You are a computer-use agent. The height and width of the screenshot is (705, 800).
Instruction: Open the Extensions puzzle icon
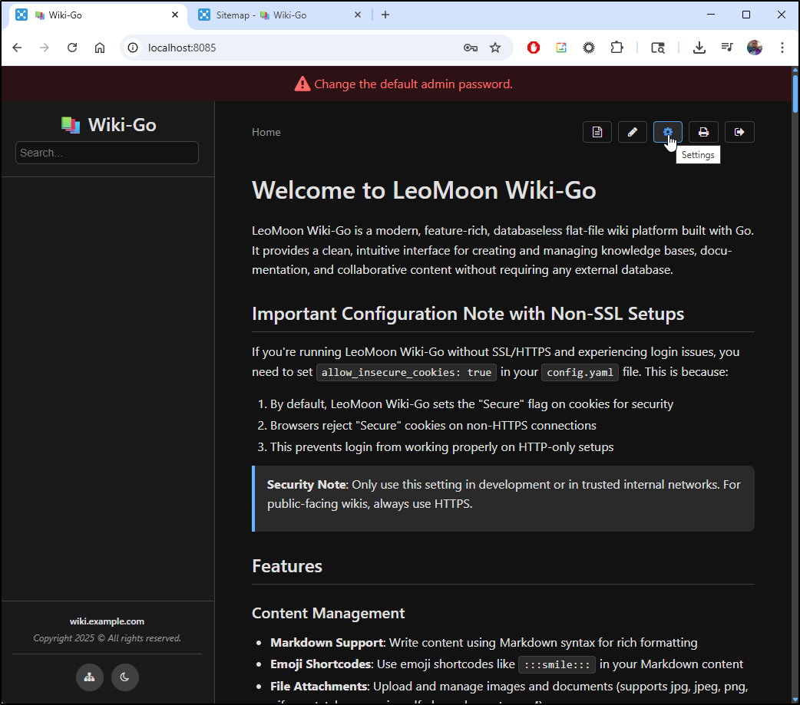[617, 48]
